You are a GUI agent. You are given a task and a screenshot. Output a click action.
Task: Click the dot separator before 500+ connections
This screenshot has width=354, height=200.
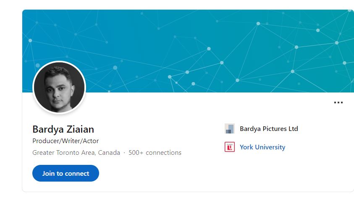coord(124,153)
